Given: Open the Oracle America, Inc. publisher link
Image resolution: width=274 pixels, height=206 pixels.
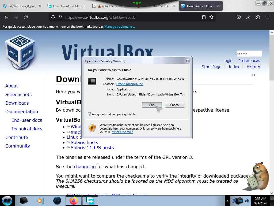Looking at the screenshot, I should [130, 84].
